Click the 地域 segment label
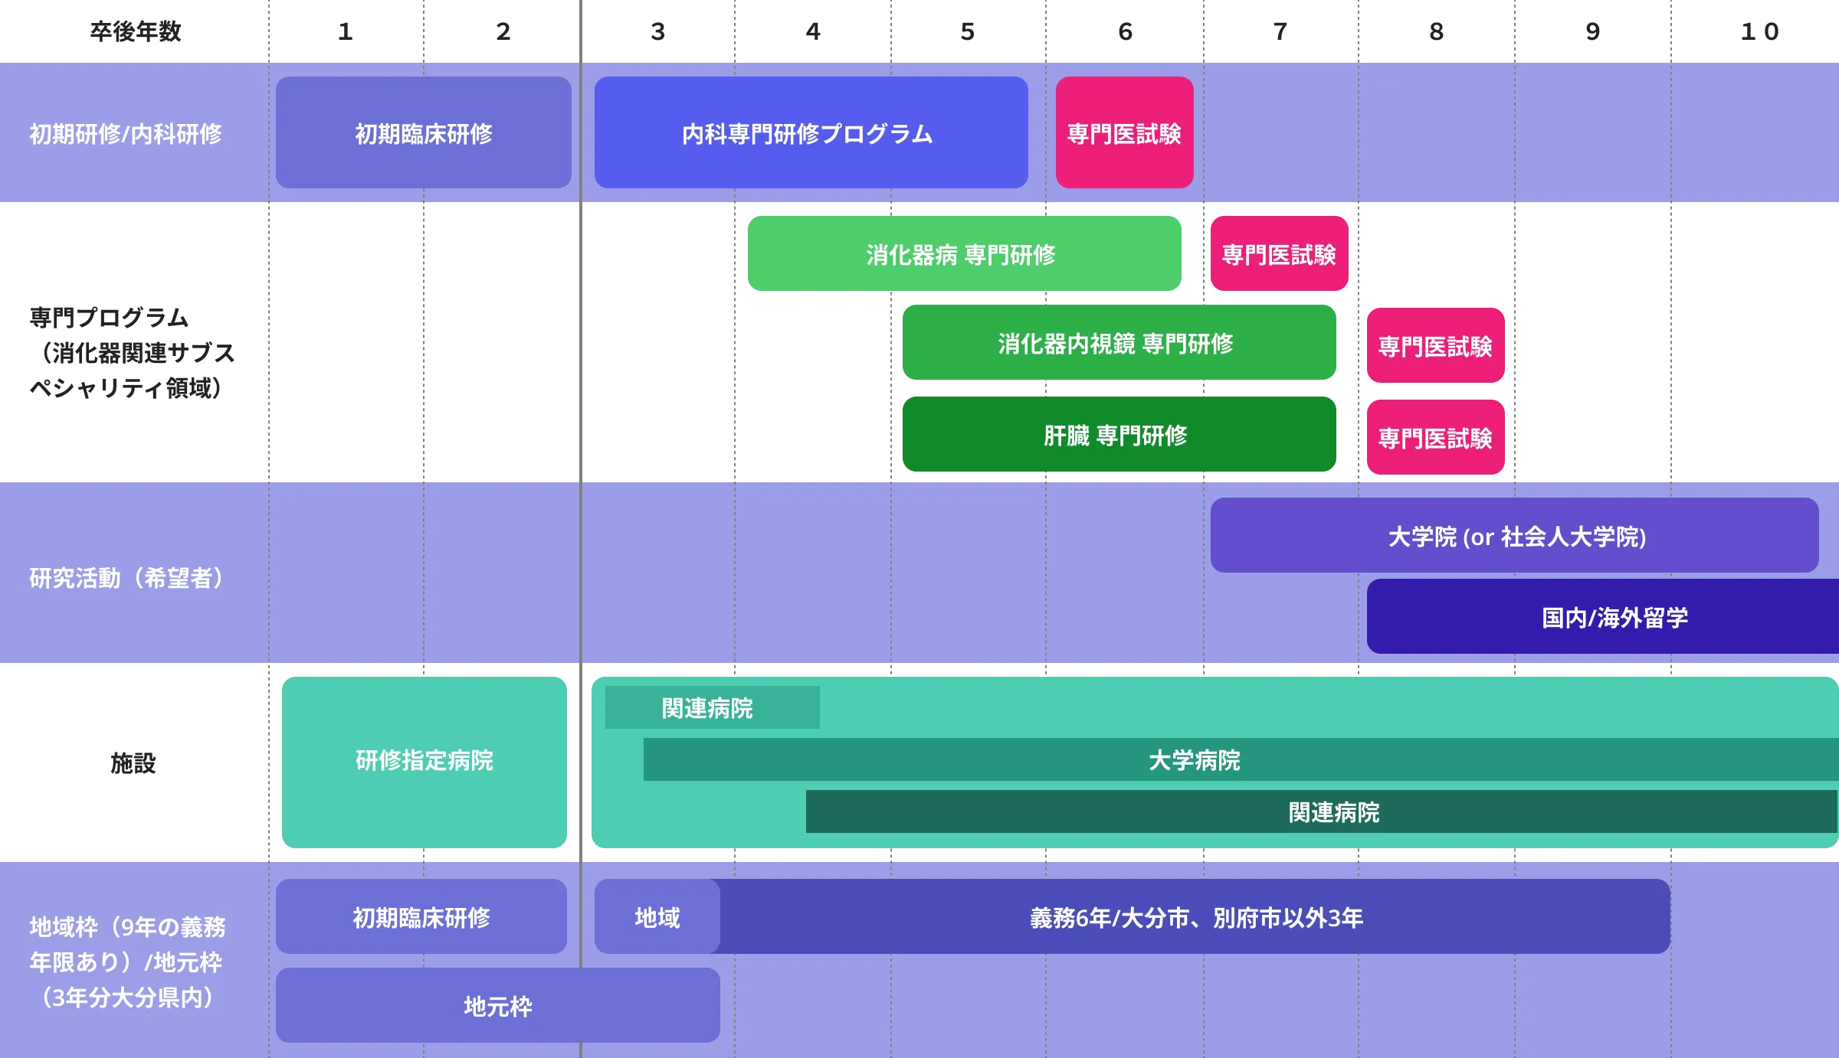This screenshot has width=1839, height=1058. 657,916
